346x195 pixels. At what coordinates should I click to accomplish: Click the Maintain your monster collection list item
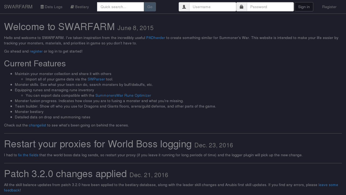point(63,74)
